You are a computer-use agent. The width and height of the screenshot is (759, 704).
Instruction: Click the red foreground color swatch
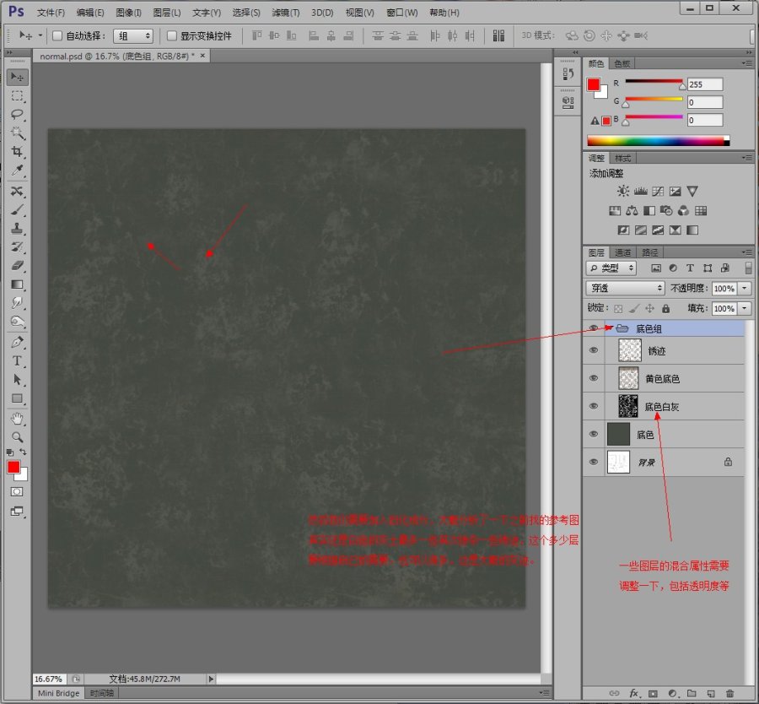coord(13,467)
